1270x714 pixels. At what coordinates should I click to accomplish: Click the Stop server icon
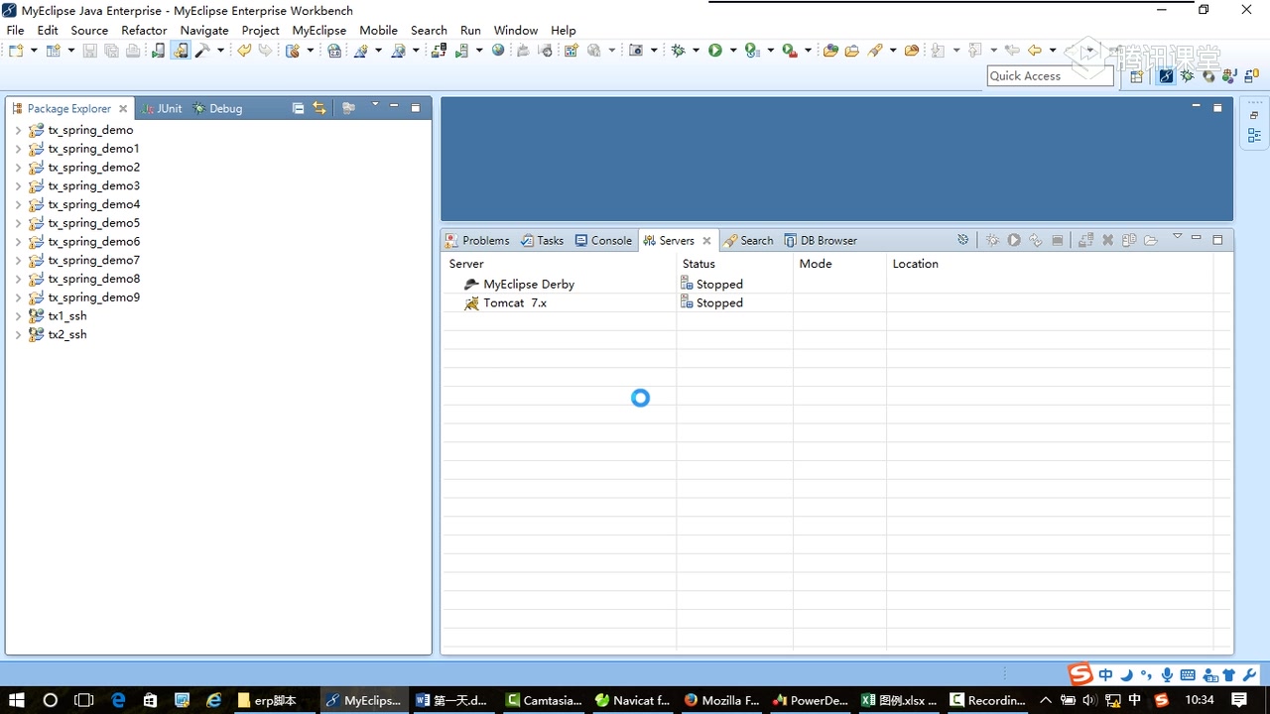[1058, 240]
